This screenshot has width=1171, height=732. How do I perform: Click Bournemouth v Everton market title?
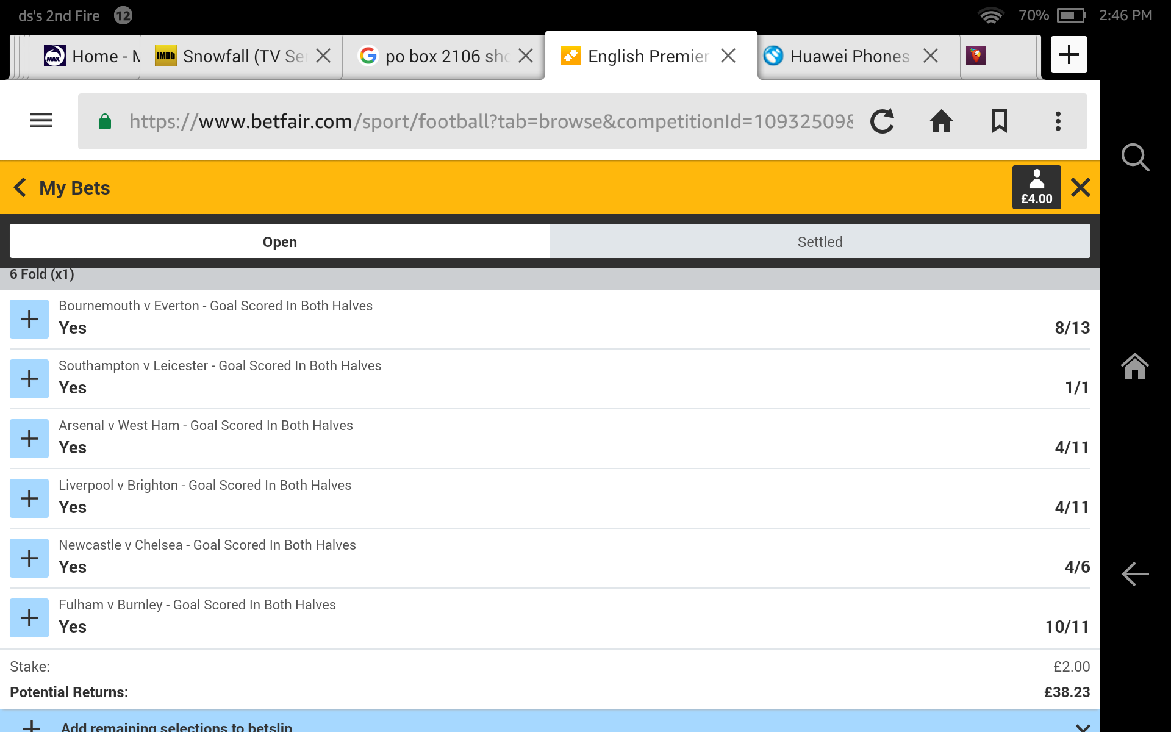(215, 306)
